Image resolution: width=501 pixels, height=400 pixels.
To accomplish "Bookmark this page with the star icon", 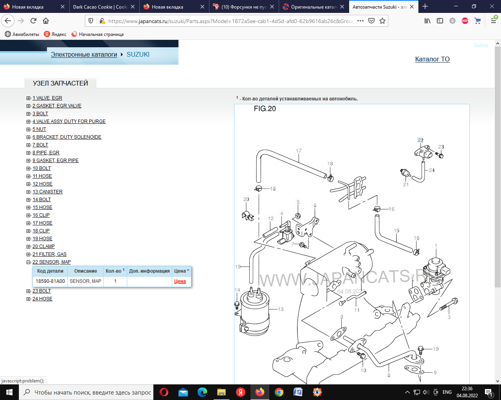I will (x=382, y=21).
